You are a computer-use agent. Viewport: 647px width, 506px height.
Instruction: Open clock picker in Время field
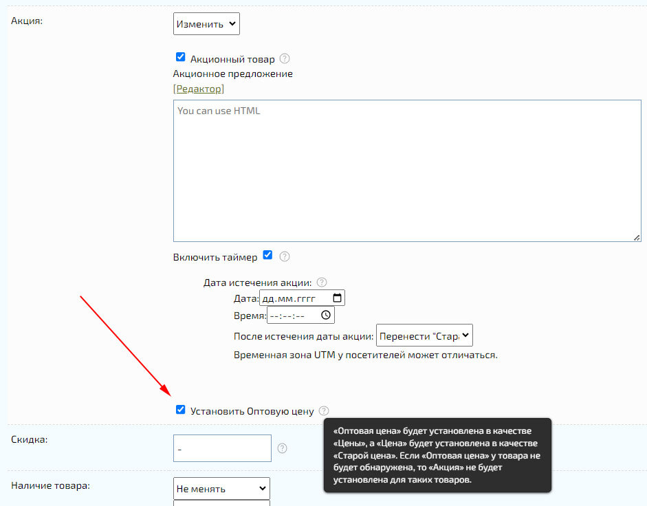tap(326, 316)
